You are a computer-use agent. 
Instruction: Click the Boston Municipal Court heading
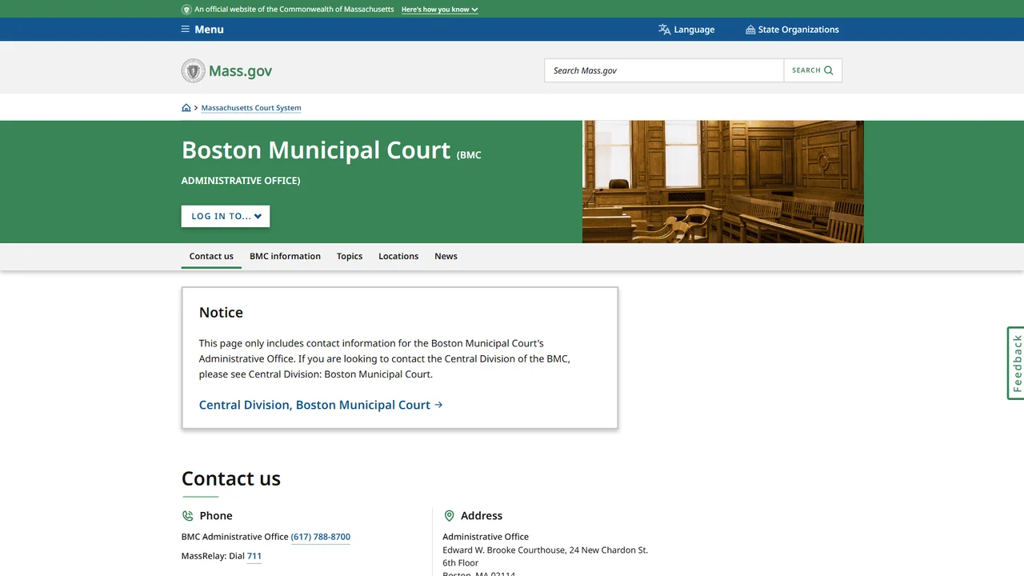[316, 150]
